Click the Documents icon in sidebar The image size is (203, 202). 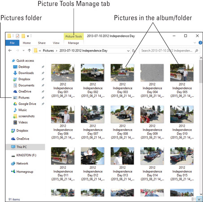(15, 85)
